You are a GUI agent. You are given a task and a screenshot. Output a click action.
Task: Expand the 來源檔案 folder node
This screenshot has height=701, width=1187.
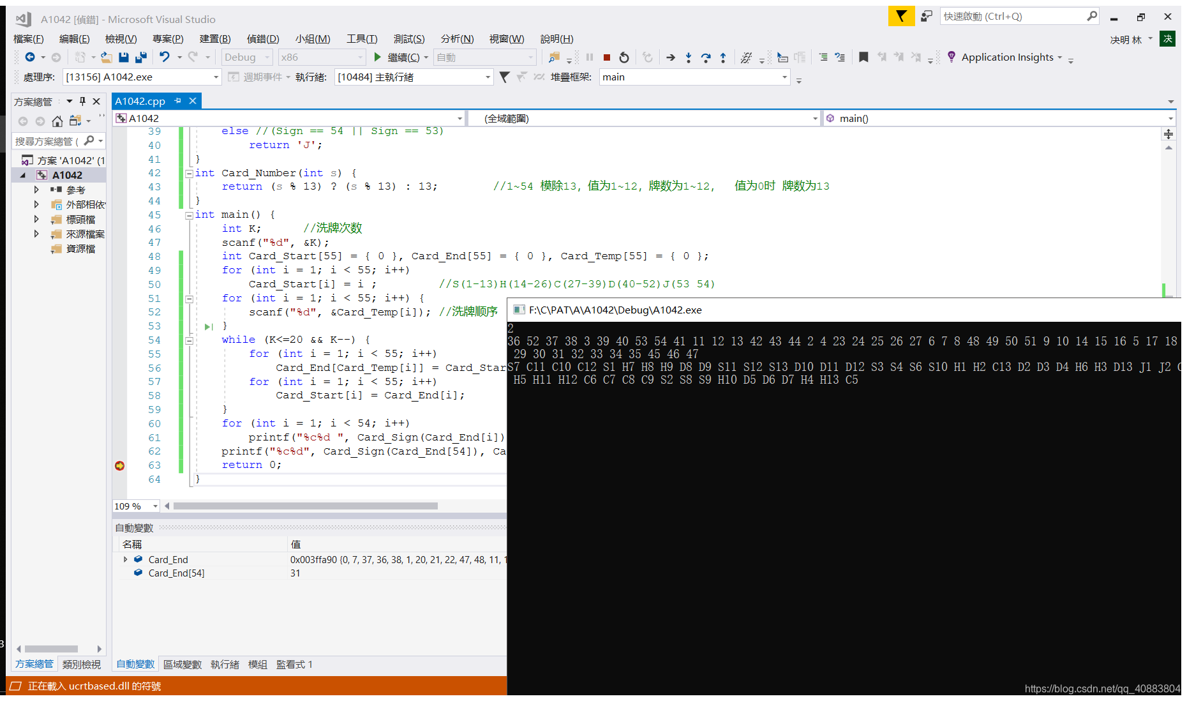click(36, 234)
